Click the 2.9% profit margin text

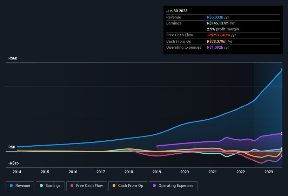223,29
